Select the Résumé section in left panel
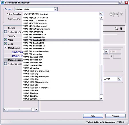Image resolution: width=129 pixels, height=125 pixels. pos(12,28)
